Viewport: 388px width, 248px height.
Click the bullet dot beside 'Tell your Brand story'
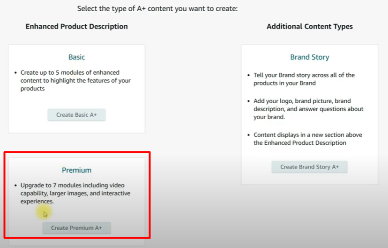click(x=249, y=75)
